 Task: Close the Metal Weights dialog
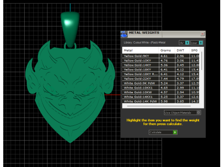pos(202,34)
